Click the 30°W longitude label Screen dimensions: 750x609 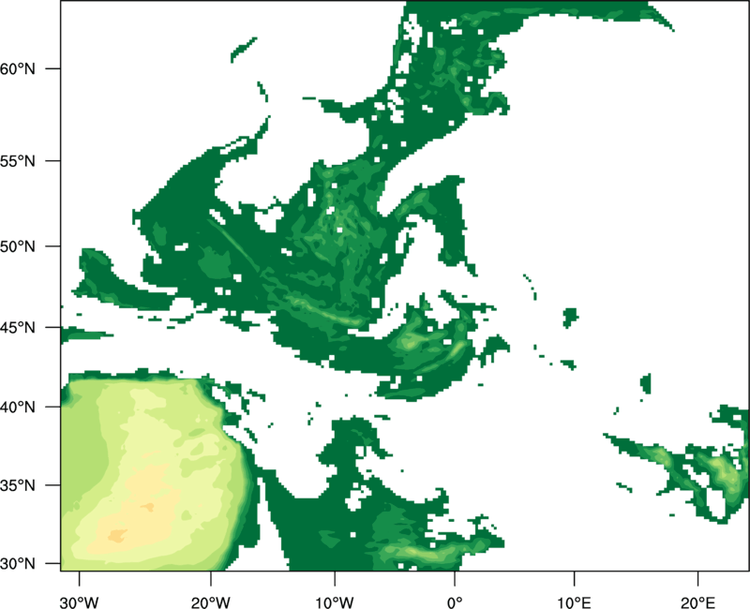[80, 602]
